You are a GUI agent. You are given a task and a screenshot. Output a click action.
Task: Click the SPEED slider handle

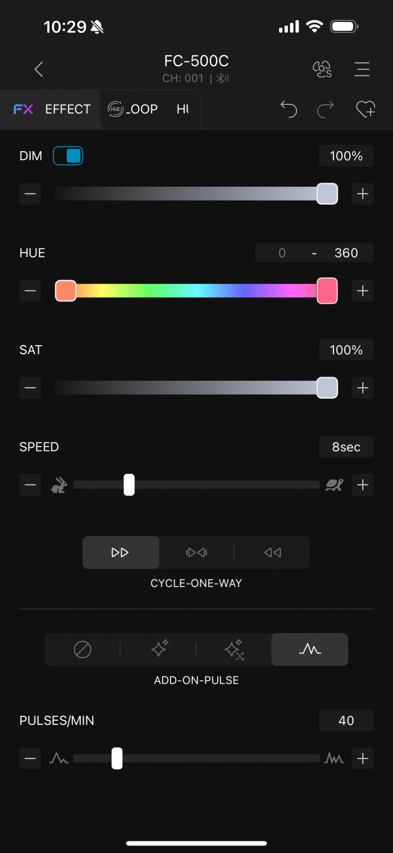[x=129, y=485]
